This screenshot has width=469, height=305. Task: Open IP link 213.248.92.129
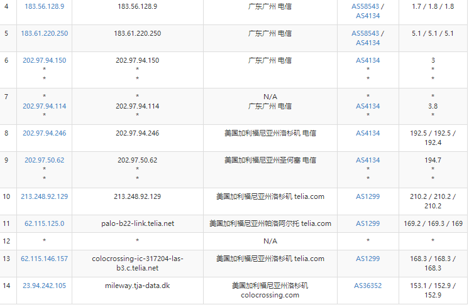click(44, 196)
